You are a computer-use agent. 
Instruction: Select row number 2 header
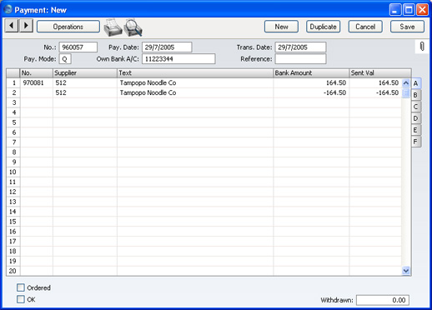click(x=13, y=92)
